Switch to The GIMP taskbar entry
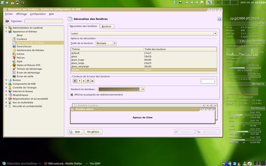Viewport: 266px width, 166px height. 93,164
